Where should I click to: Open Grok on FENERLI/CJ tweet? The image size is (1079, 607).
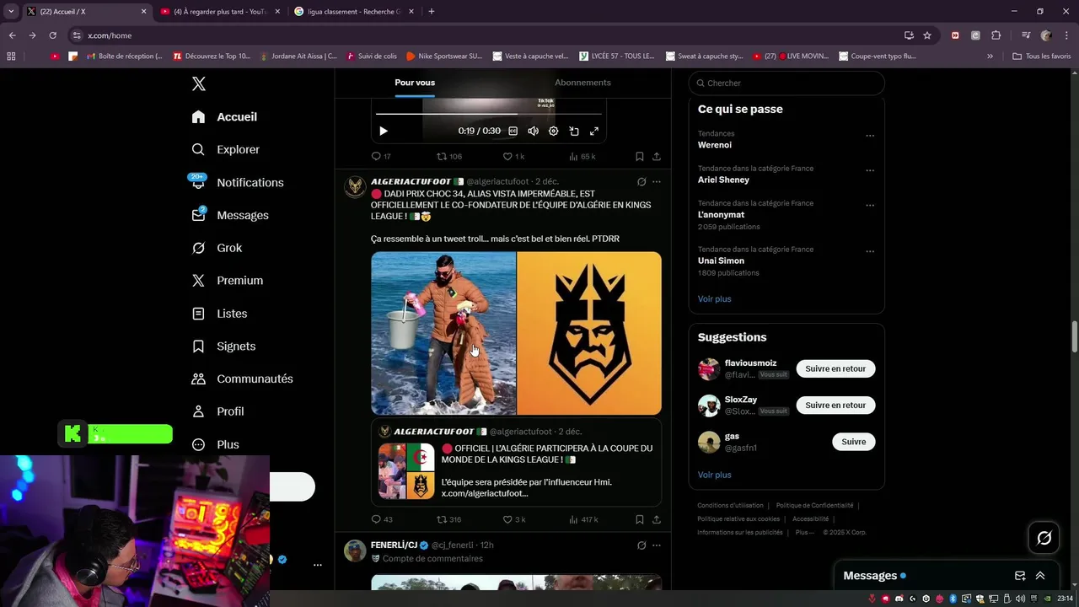(641, 545)
